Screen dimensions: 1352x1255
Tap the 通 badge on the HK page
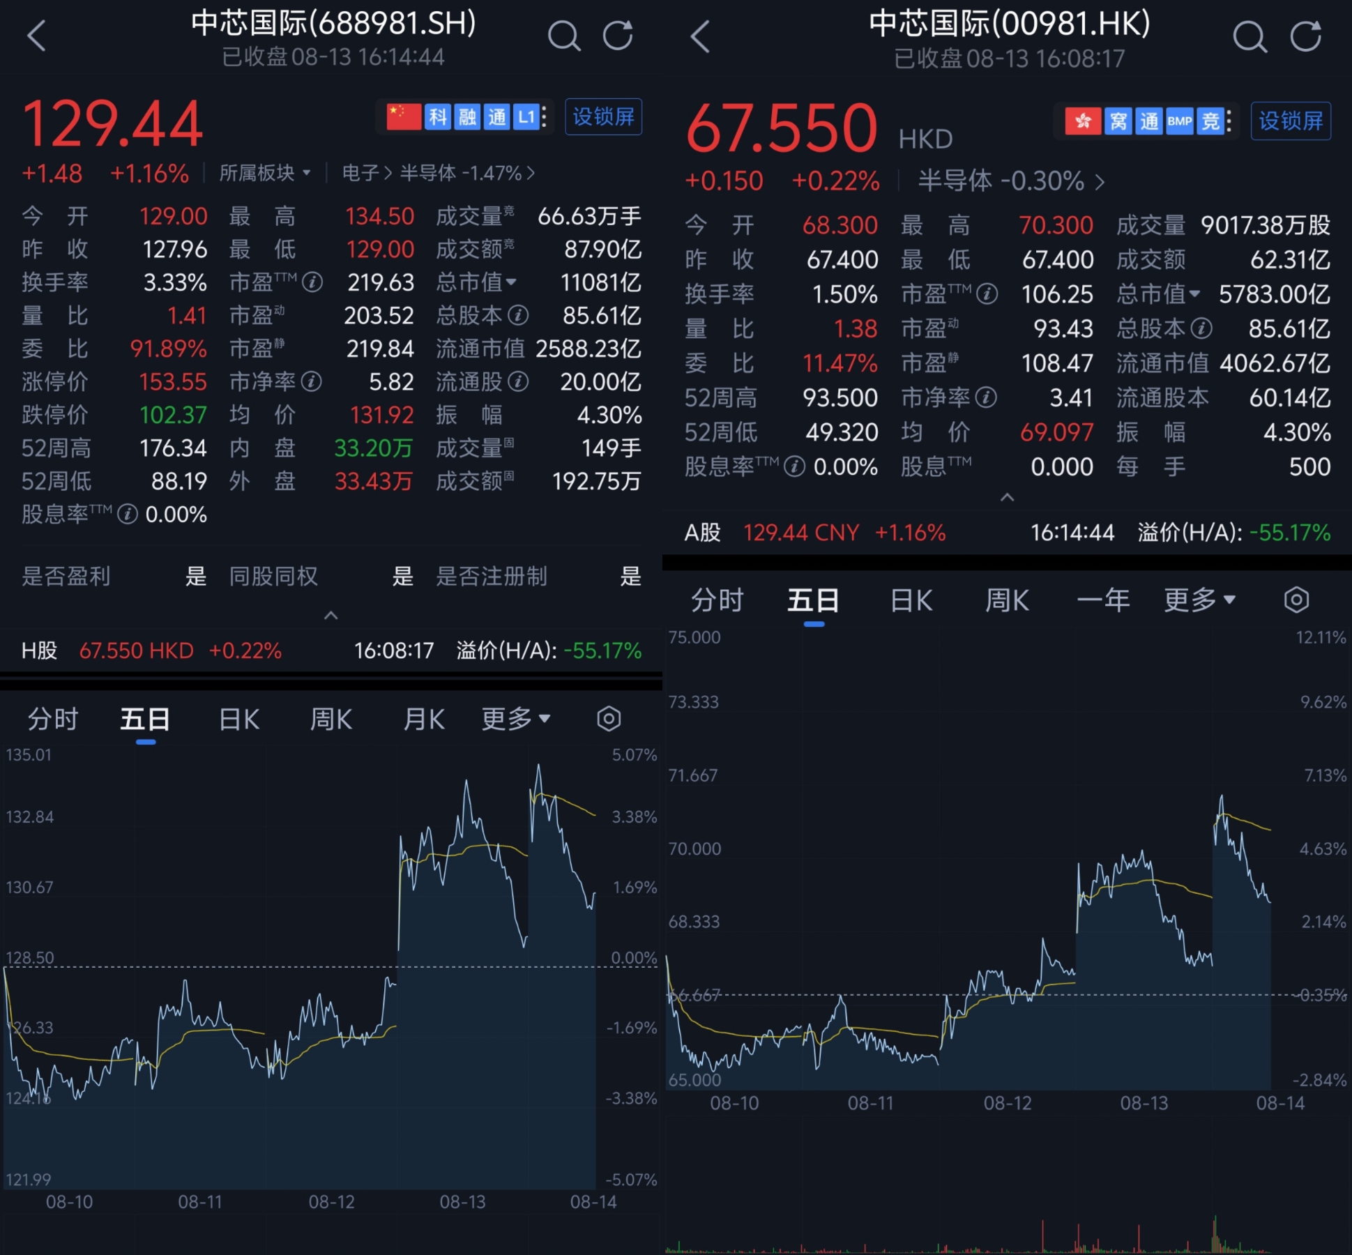(1149, 121)
